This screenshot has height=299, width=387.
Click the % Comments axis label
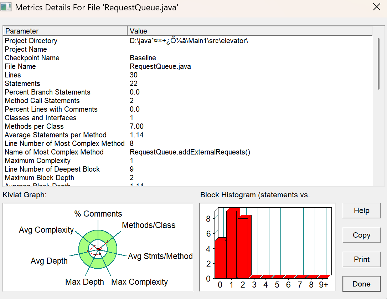point(98,214)
